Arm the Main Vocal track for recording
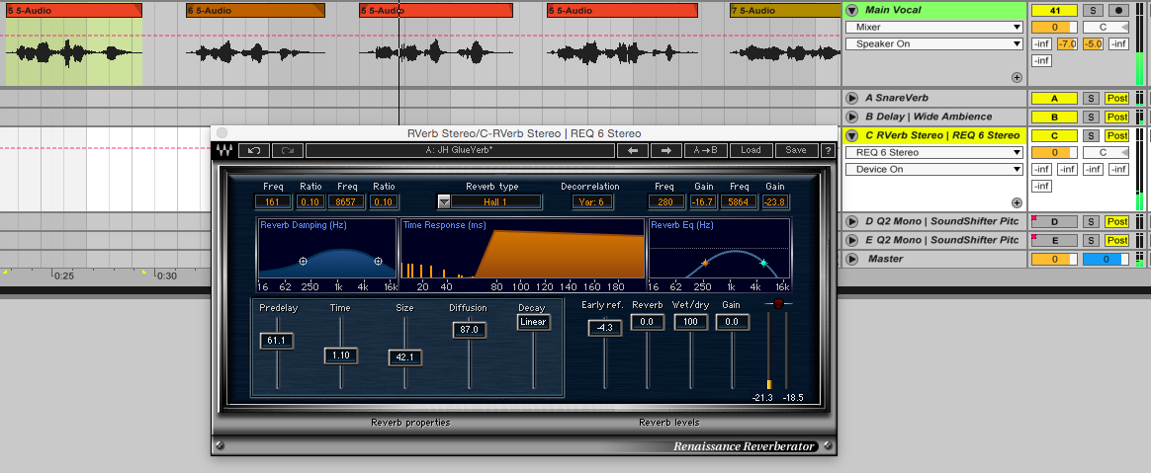Screen dimensions: 1151x473 tap(1118, 10)
